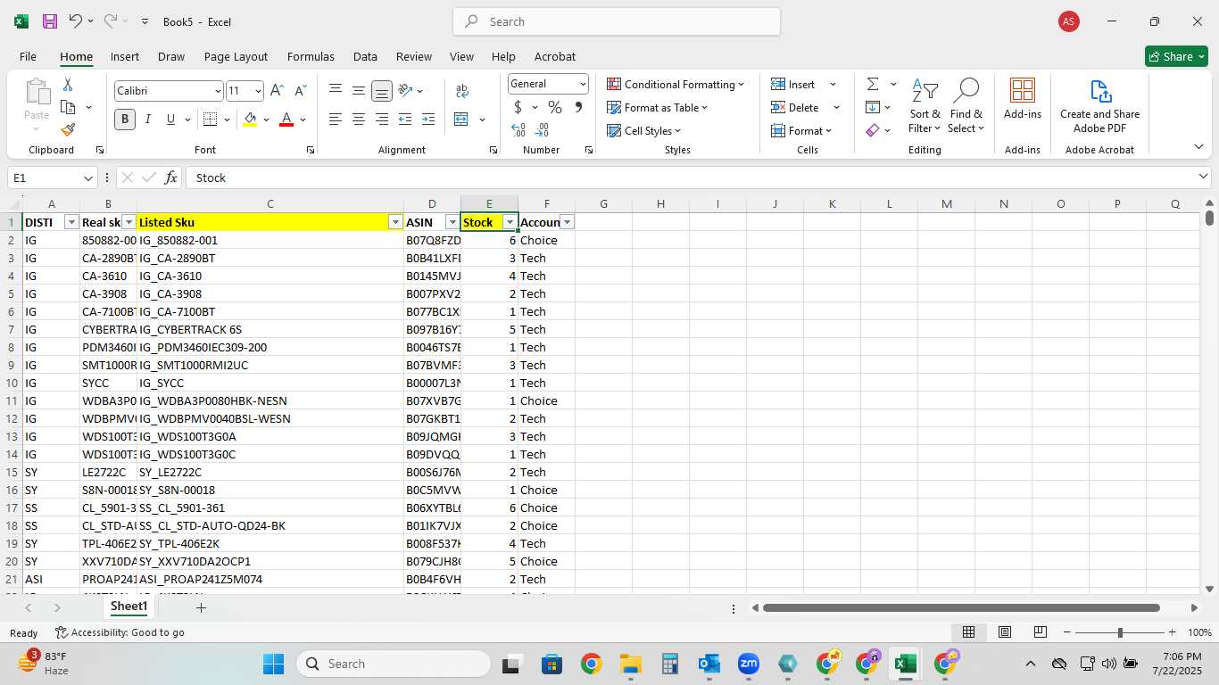Click the horizontal scrollbar thumb
1219x685 pixels.
(x=961, y=607)
